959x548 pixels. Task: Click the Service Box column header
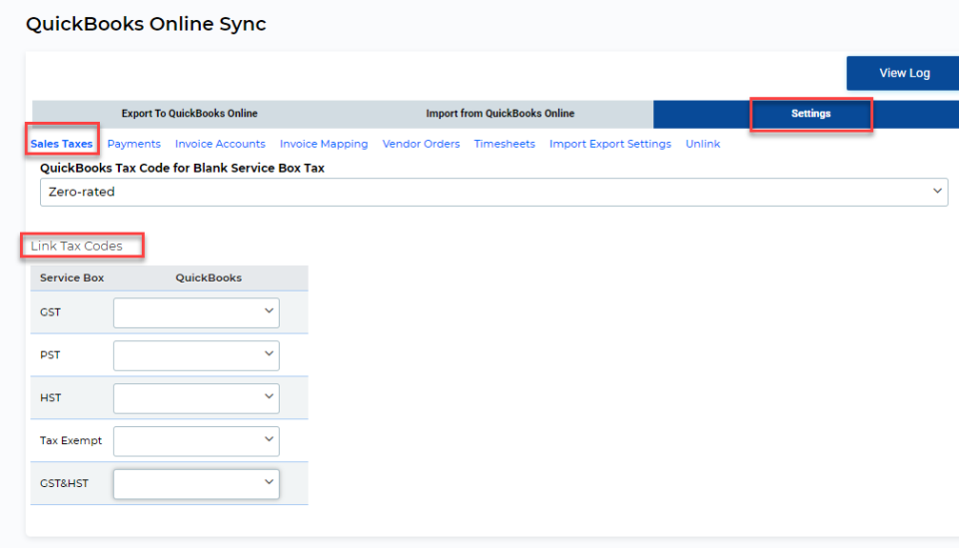(72, 277)
